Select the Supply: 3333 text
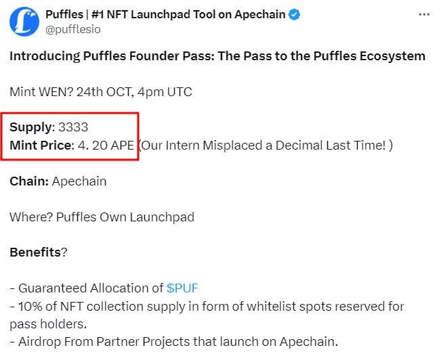441x352 pixels. point(49,127)
